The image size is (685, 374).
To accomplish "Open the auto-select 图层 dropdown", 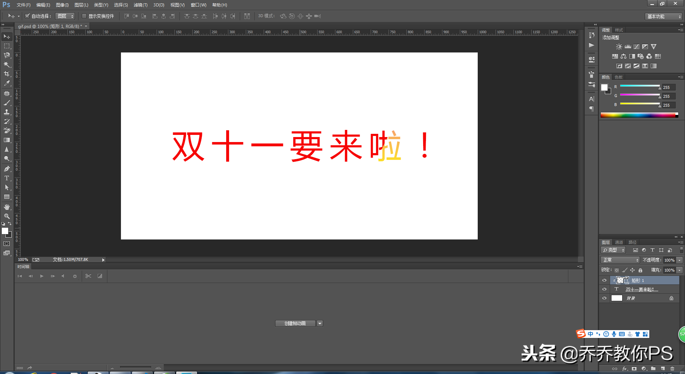I will [65, 16].
